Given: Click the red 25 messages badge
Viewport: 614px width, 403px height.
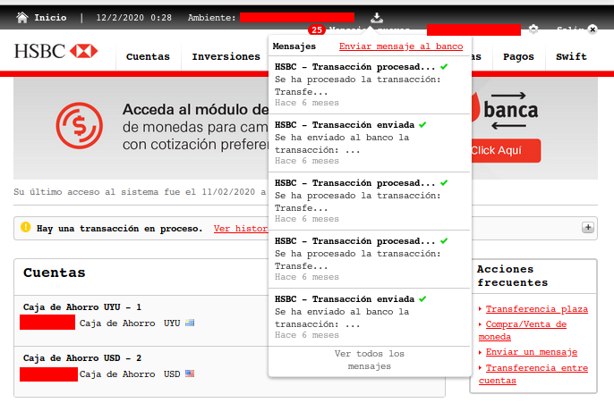Looking at the screenshot, I should pos(316,30).
